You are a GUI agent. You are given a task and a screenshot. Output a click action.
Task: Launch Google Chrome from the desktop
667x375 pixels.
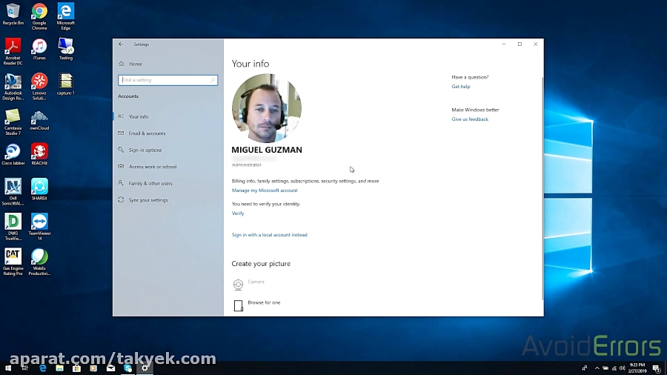click(39, 17)
